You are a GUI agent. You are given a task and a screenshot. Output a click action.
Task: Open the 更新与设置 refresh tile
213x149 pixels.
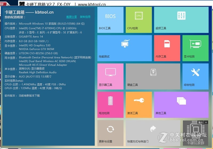(110, 133)
